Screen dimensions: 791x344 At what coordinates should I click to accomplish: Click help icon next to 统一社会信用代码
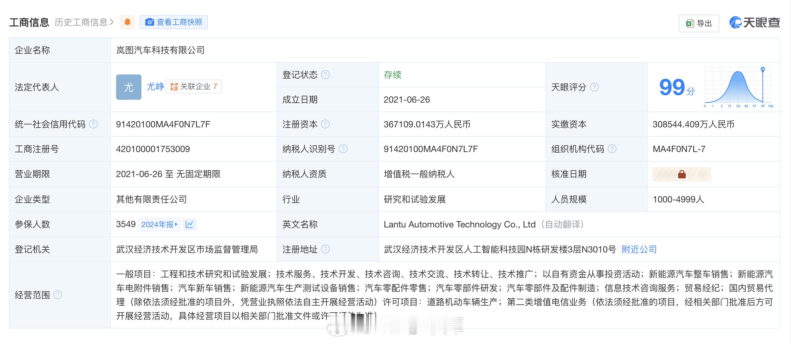point(93,124)
